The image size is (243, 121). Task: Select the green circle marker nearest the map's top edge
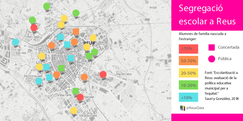click(47, 6)
